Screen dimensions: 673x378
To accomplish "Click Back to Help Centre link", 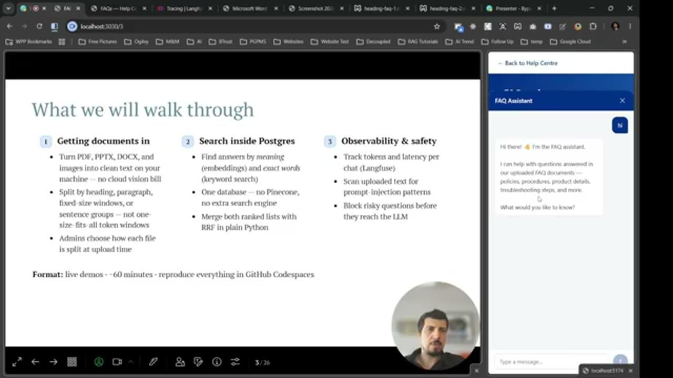I will [x=528, y=63].
